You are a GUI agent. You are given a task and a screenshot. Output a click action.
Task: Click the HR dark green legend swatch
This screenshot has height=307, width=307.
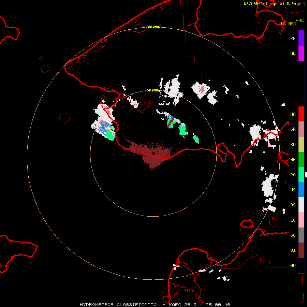pos(301,160)
